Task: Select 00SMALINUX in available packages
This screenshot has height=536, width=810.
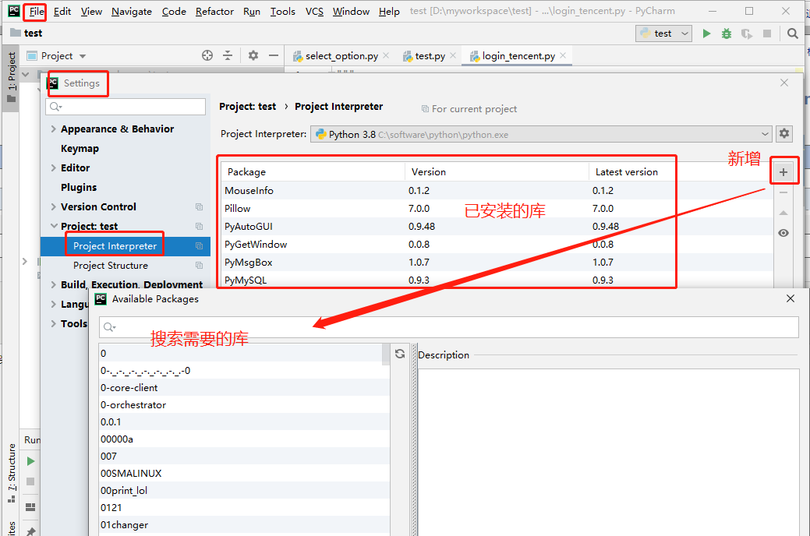Action: coord(244,474)
